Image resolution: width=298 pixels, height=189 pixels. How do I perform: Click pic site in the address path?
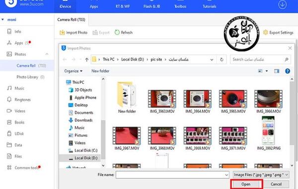[x=156, y=59]
